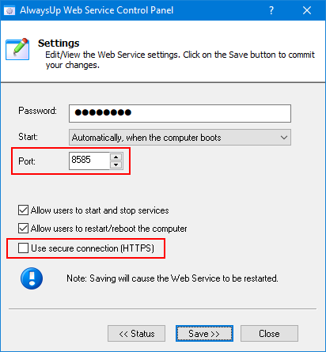This screenshot has height=352, width=326.
Task: Click the question mark help button
Action: [x=271, y=10]
